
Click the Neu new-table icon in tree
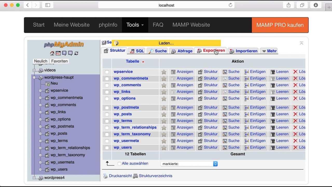[47, 84]
